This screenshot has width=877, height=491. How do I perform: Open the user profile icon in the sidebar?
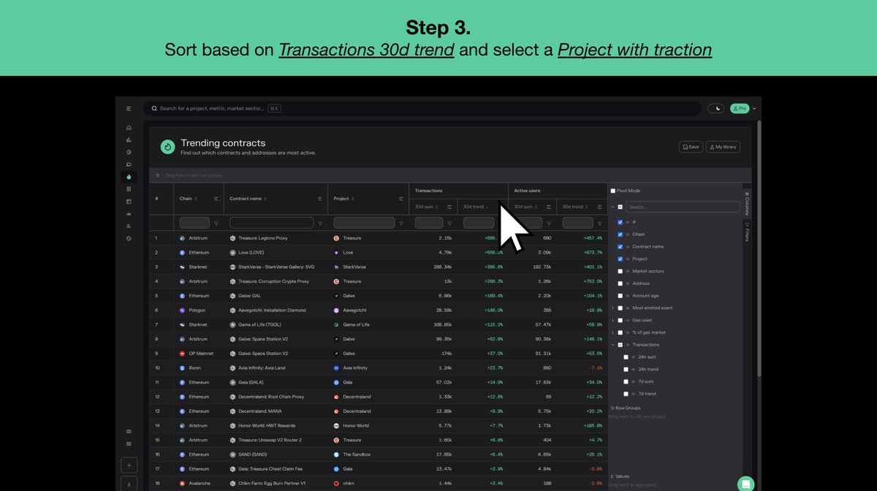(129, 227)
